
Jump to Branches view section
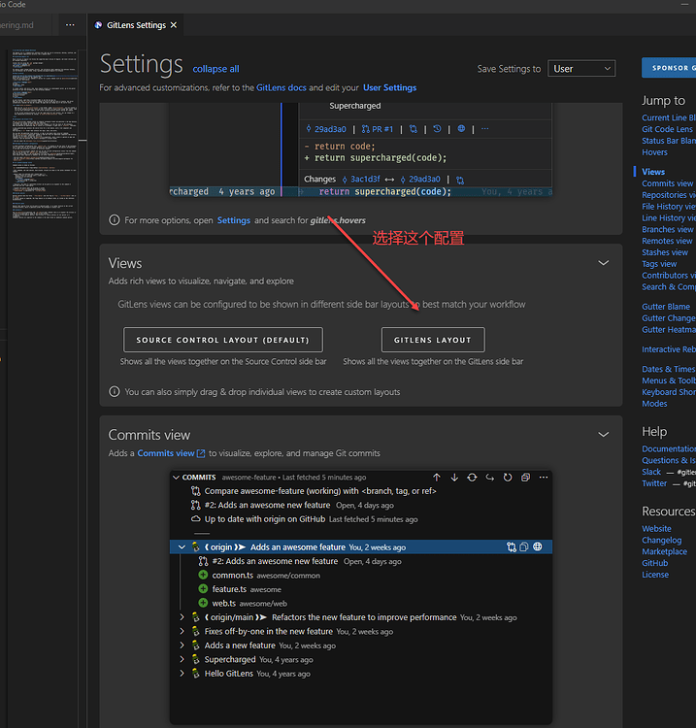pos(668,229)
